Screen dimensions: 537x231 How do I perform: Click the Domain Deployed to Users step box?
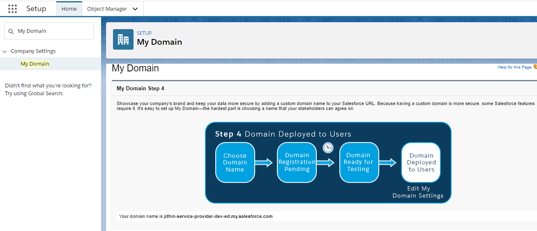coord(421,162)
